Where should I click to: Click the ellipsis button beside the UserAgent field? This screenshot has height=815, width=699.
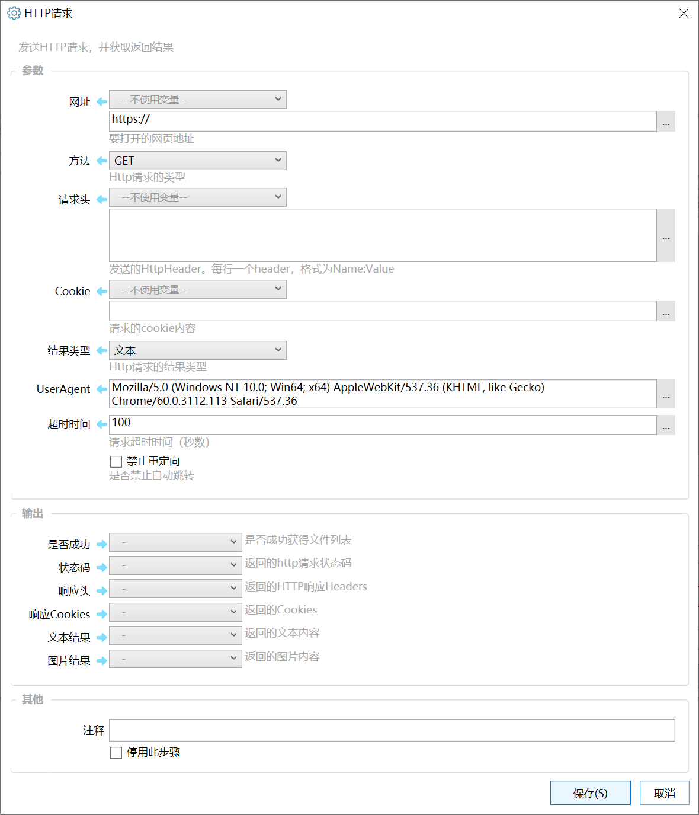[666, 394]
